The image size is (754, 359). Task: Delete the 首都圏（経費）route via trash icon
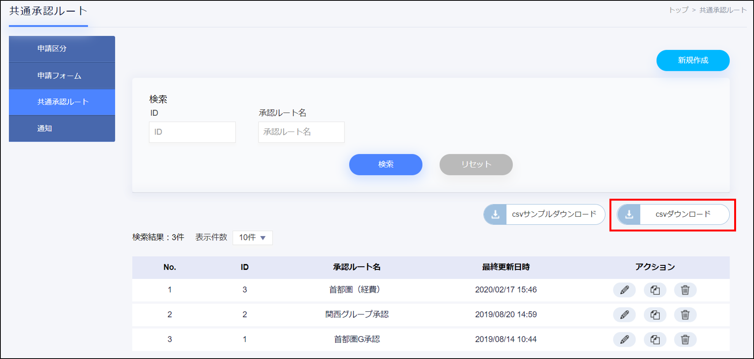pyautogui.click(x=685, y=290)
